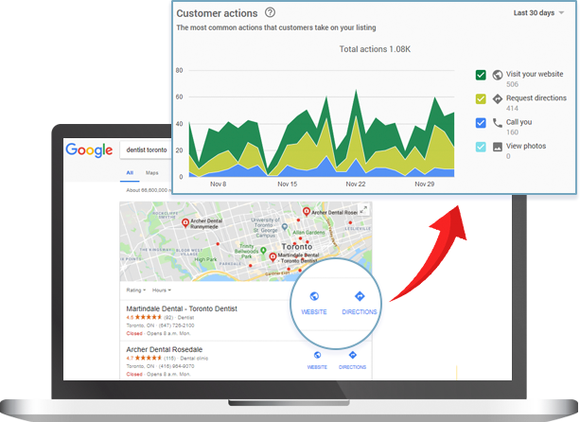Open the Last 30 days dropdown
The width and height of the screenshot is (580, 422).
coord(537,13)
